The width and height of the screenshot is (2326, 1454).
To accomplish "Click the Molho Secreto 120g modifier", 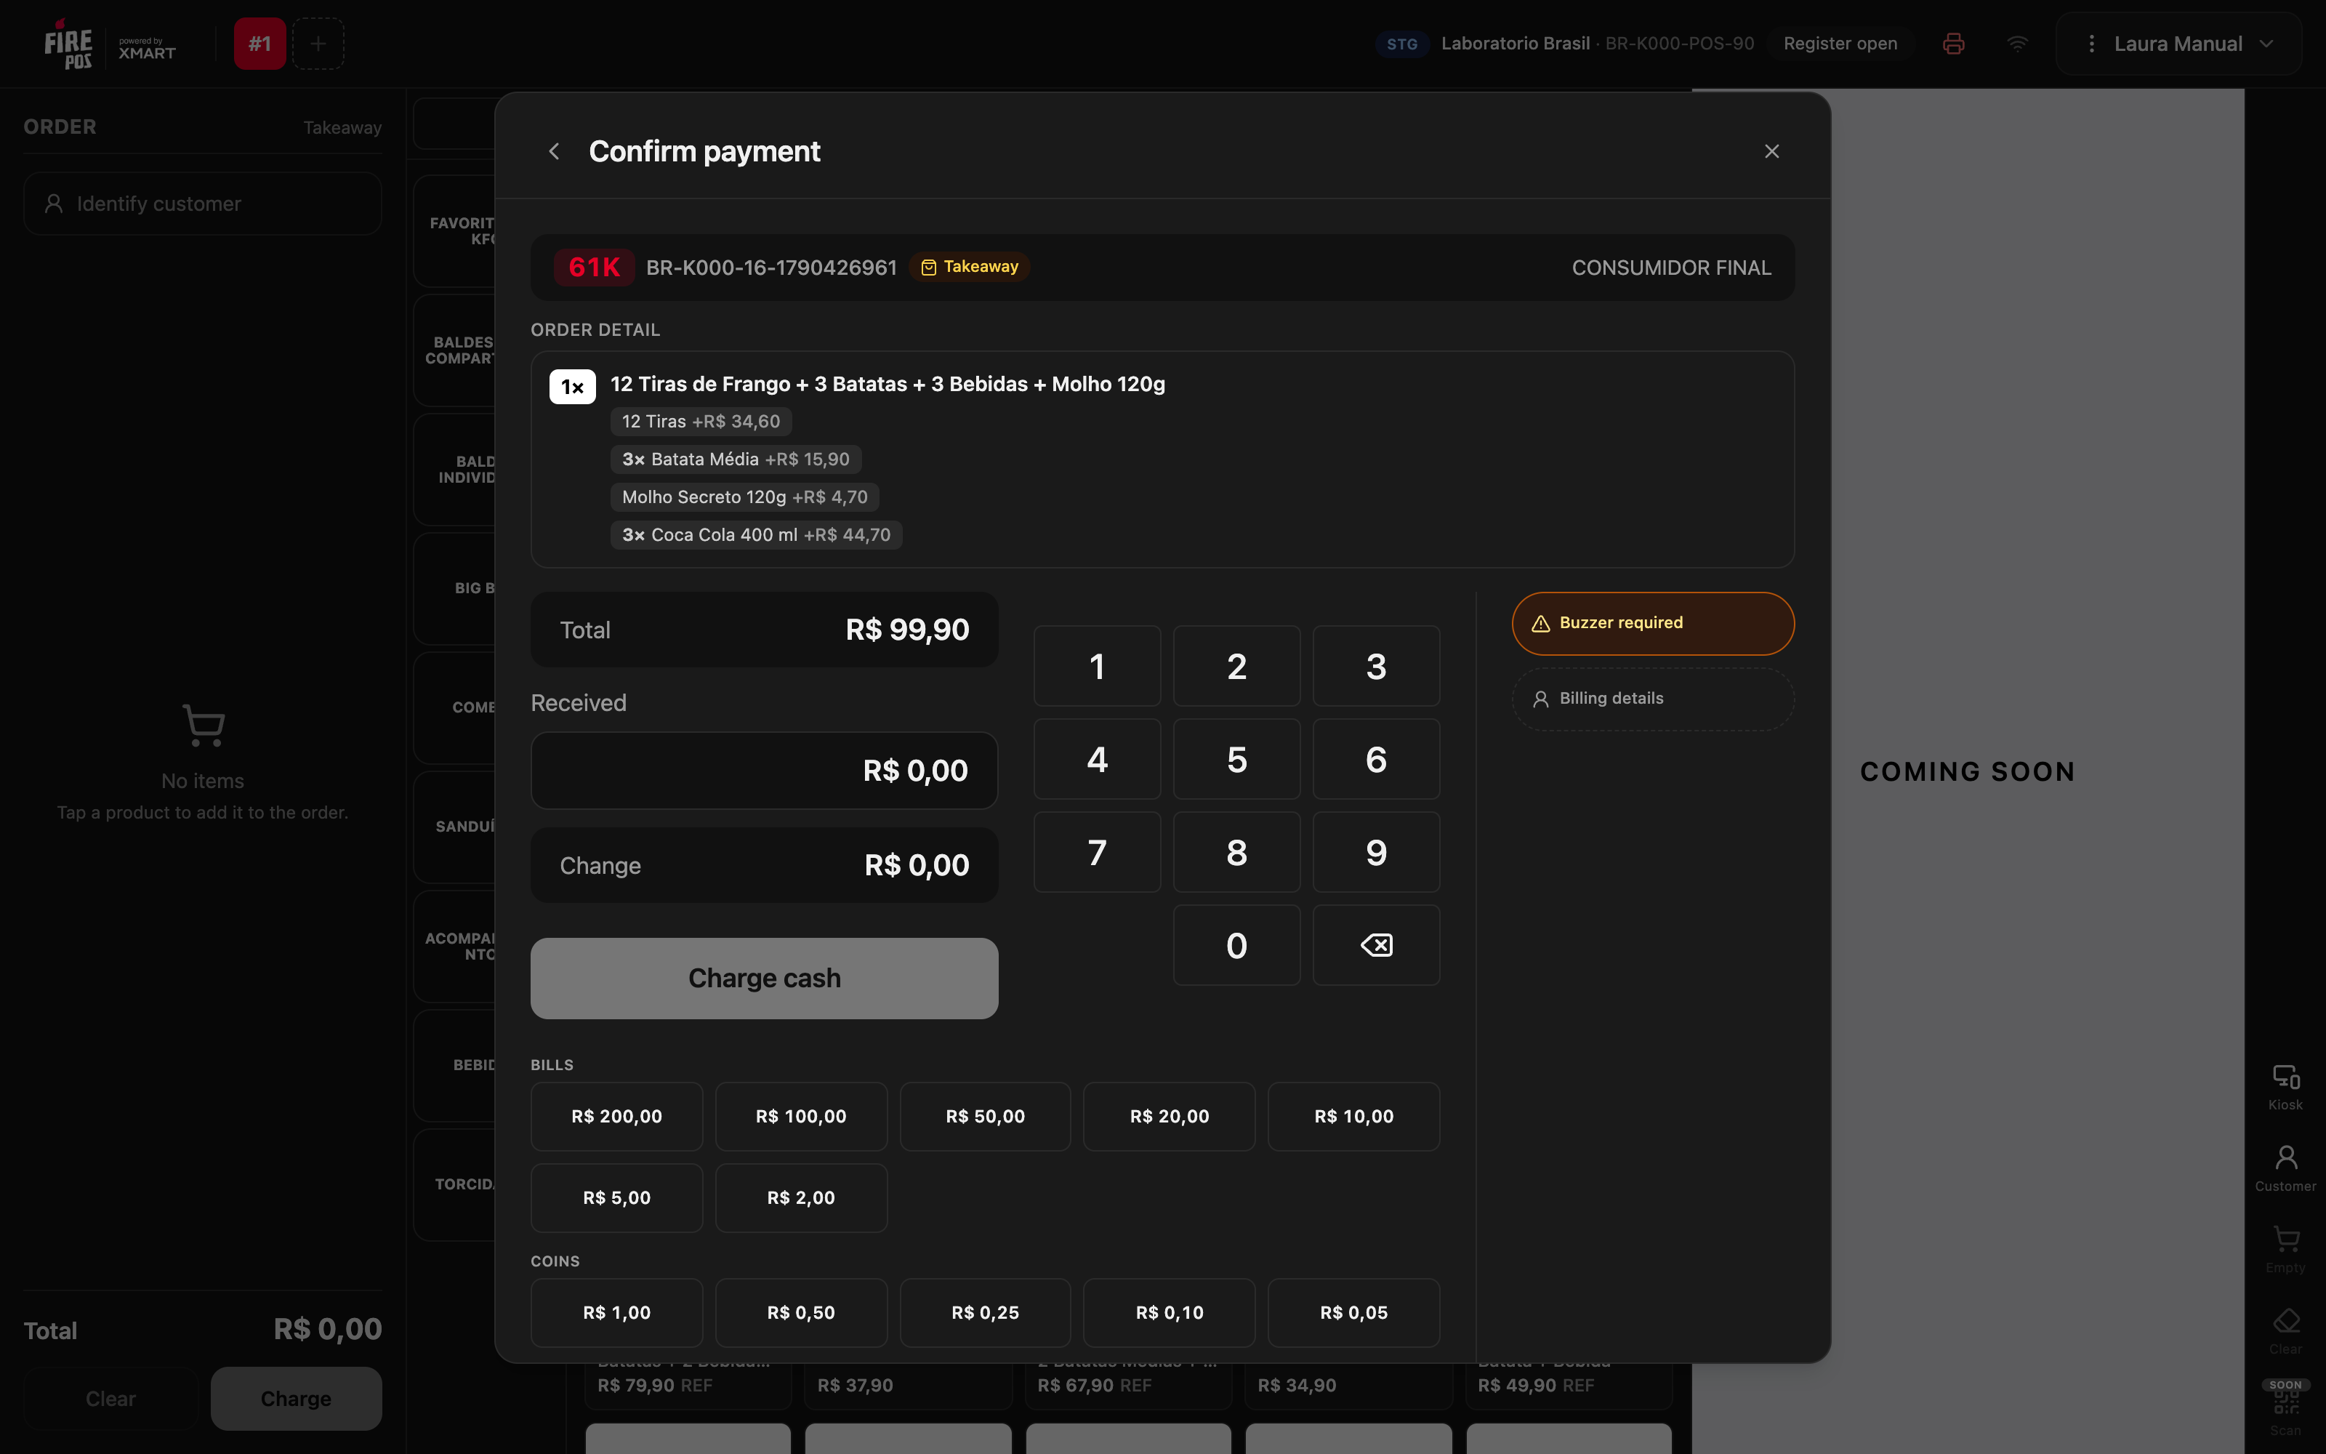I will click(x=744, y=497).
